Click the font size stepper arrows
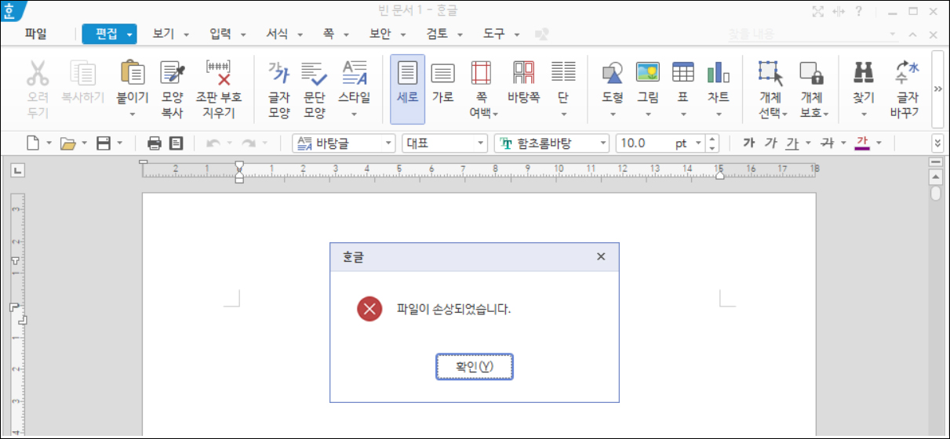This screenshot has width=950, height=439. pyautogui.click(x=712, y=143)
